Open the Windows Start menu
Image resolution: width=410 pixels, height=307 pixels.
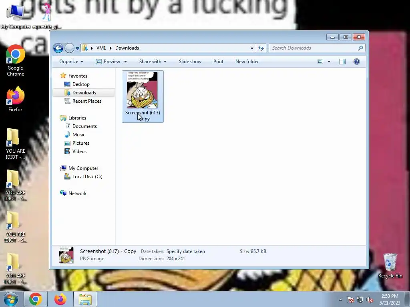11,299
